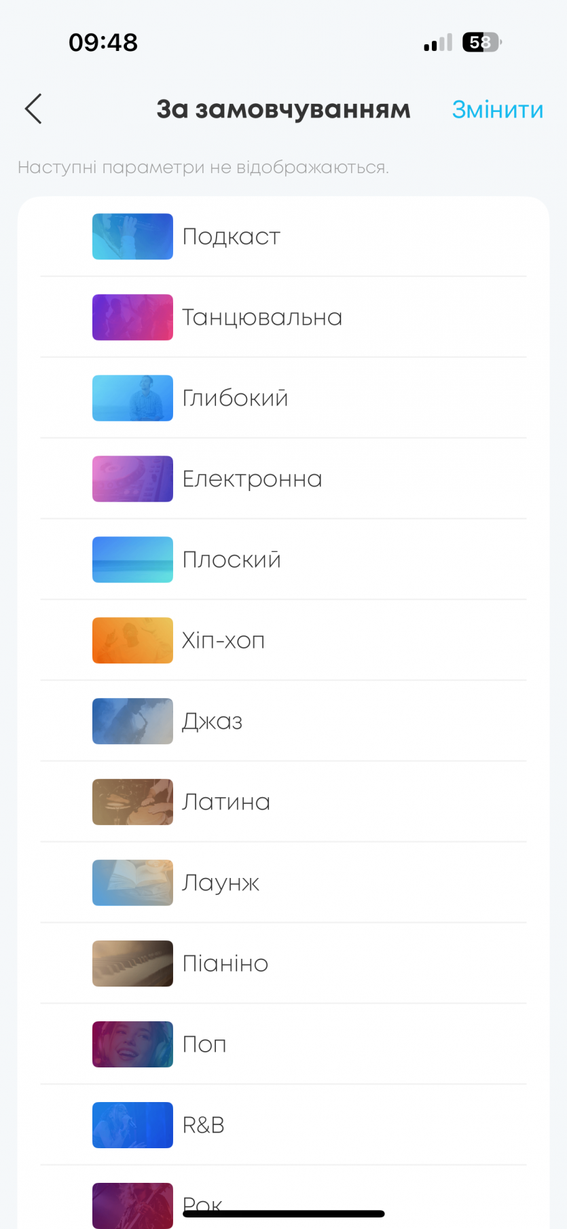Select the Подкаст preset thumbnail
Viewport: 567px width, 1229px height.
tap(132, 236)
